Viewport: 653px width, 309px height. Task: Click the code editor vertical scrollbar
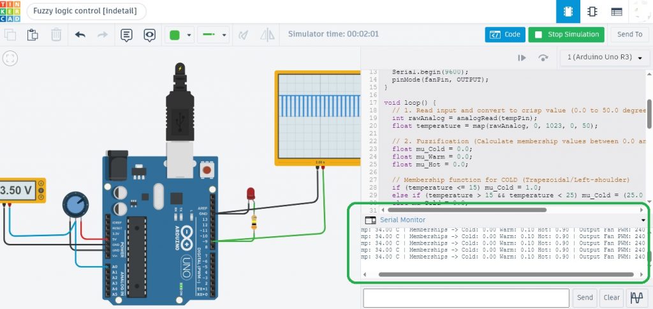649,114
